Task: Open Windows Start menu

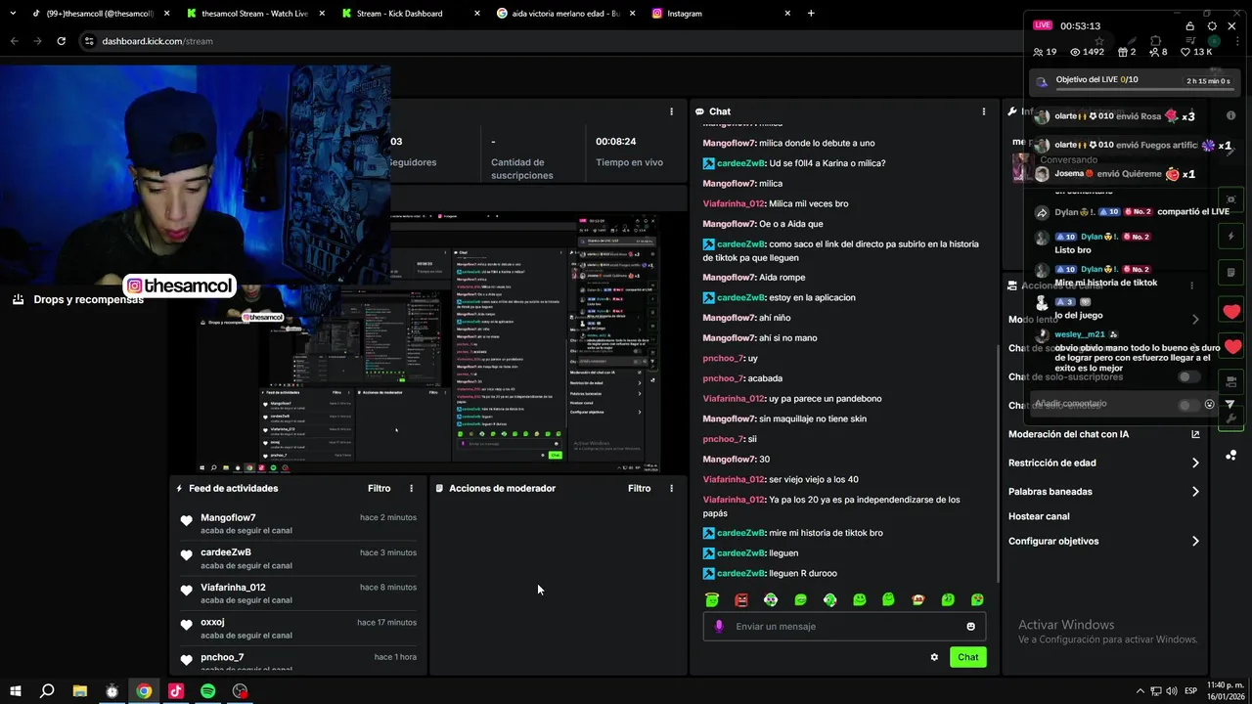Action: (16, 691)
